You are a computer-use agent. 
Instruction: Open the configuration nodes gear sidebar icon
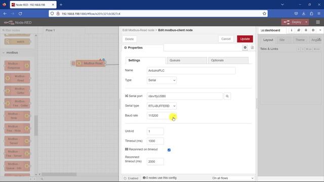[313, 30]
